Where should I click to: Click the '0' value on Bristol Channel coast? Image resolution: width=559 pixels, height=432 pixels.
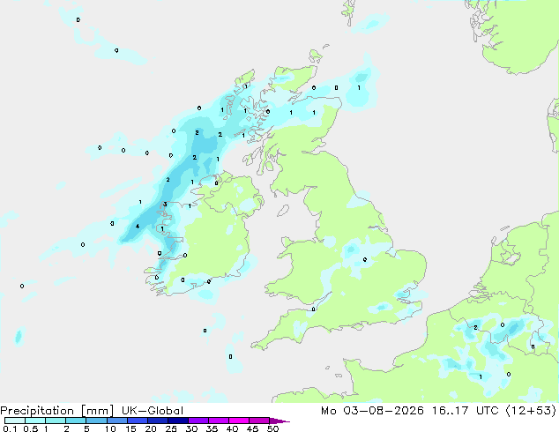(x=313, y=309)
